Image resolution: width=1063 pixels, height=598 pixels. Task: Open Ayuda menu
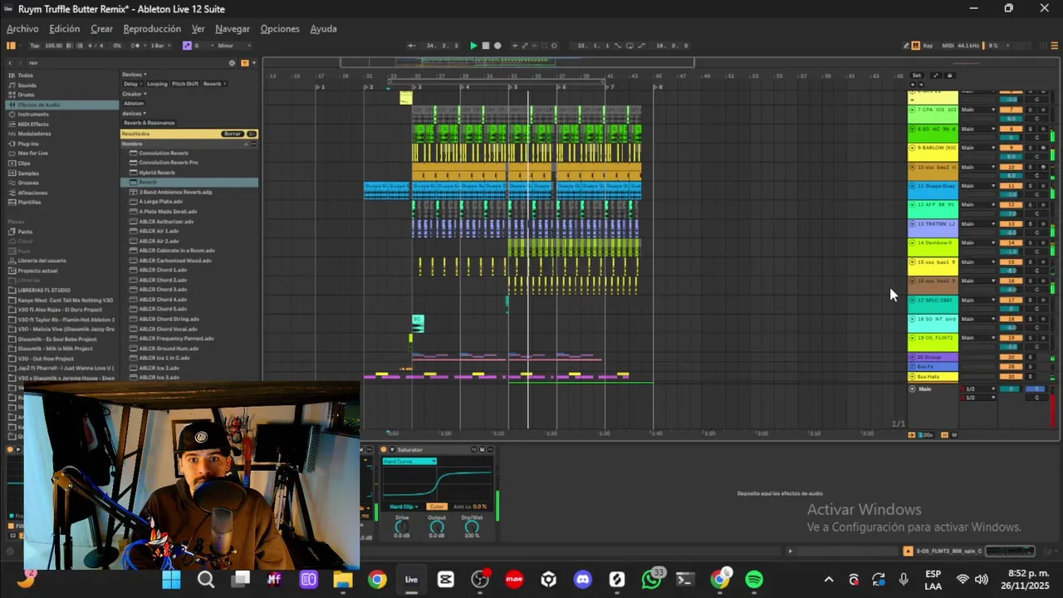click(324, 29)
